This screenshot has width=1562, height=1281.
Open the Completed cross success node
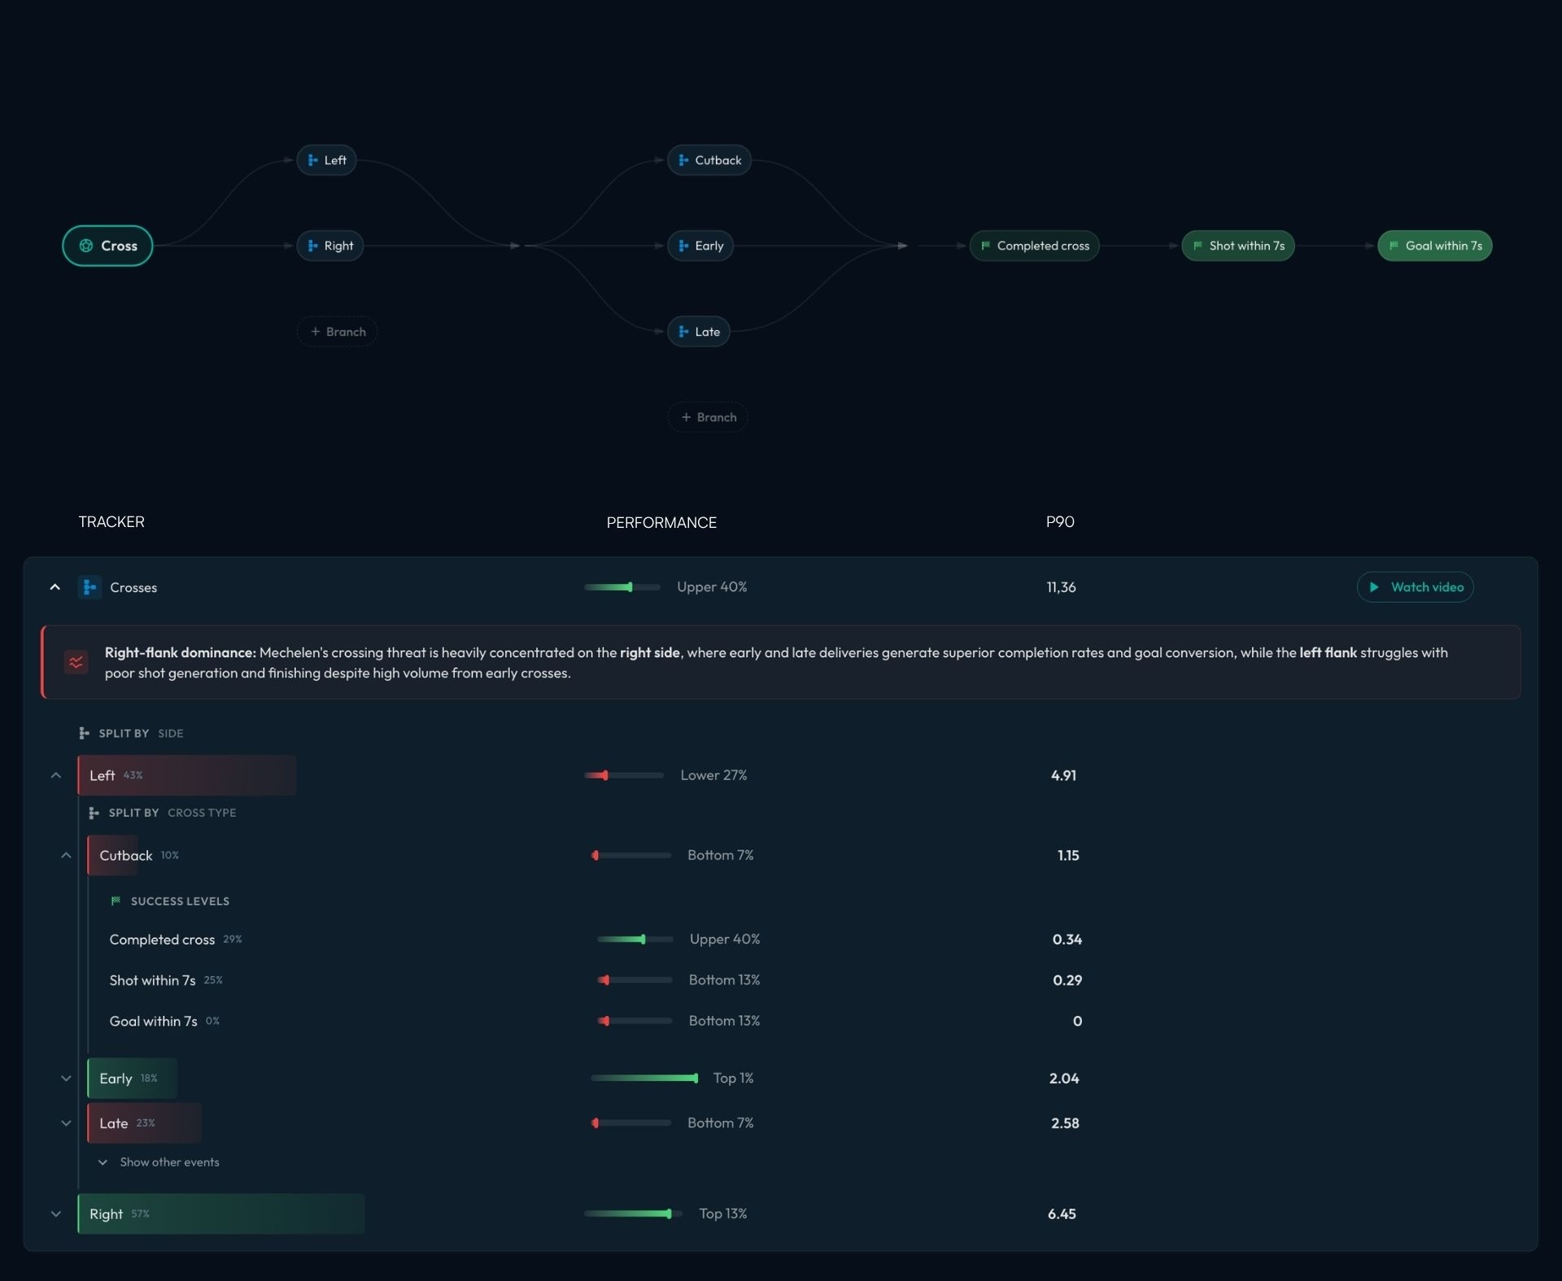coord(1034,246)
